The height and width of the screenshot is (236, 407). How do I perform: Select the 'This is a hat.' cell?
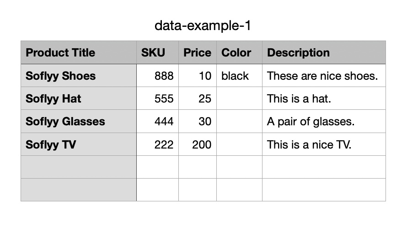tap(324, 98)
